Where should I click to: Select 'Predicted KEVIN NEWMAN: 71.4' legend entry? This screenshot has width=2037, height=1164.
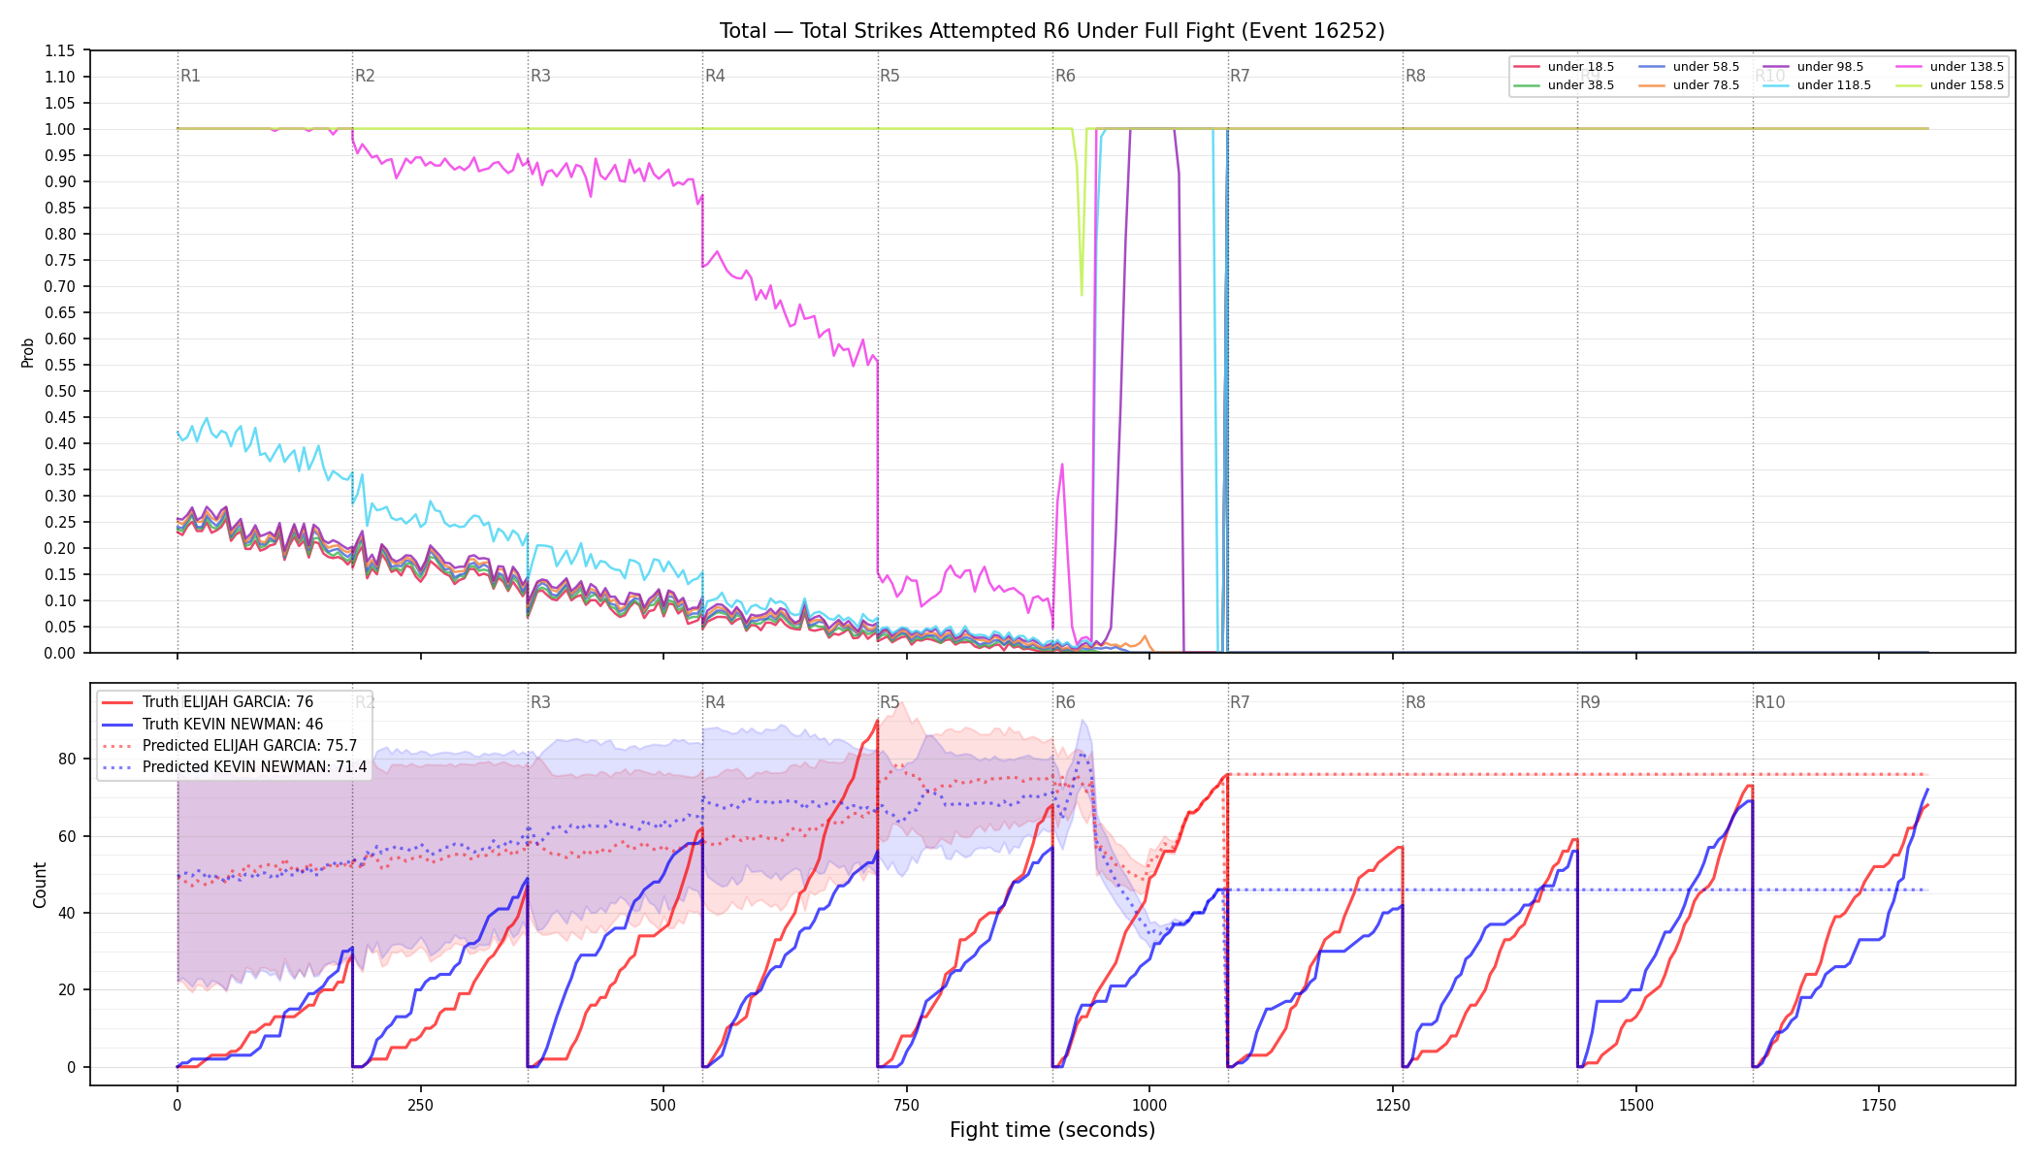[235, 767]
